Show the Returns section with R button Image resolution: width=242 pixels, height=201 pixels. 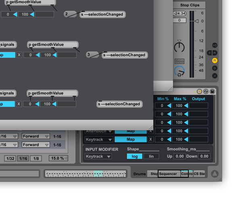pos(215,53)
